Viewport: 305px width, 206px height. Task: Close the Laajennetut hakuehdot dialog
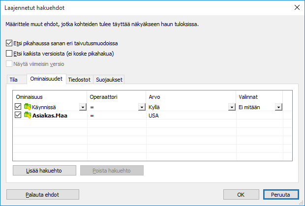[x=297, y=7]
